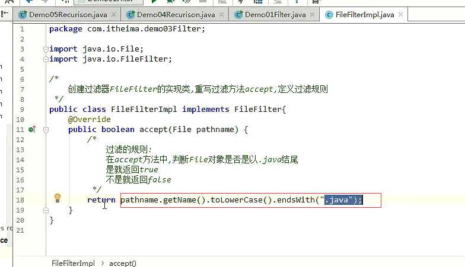Click the fold end marker on line 19

click(46, 210)
